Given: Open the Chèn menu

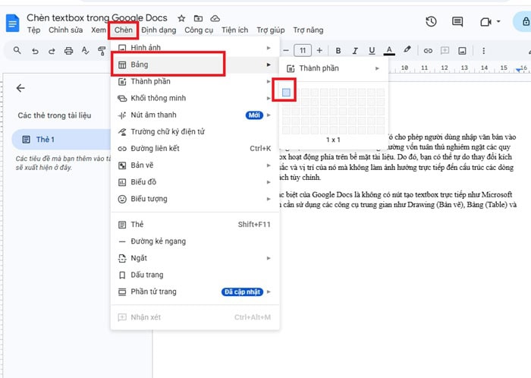Looking at the screenshot, I should click(123, 30).
